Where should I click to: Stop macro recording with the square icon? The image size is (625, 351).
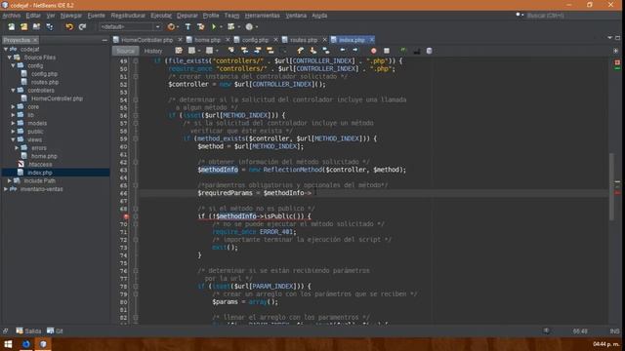coord(387,51)
